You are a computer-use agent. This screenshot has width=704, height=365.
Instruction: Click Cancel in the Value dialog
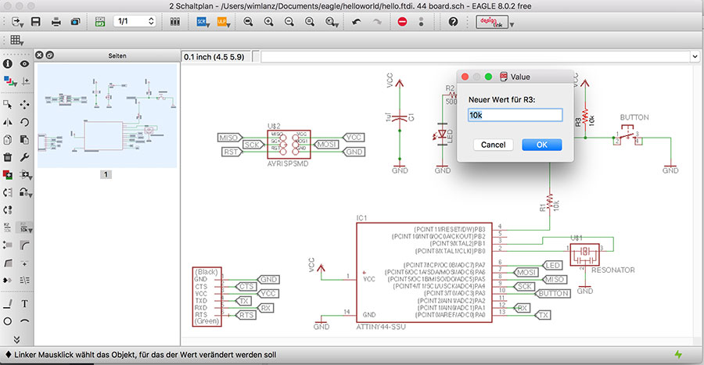(493, 145)
